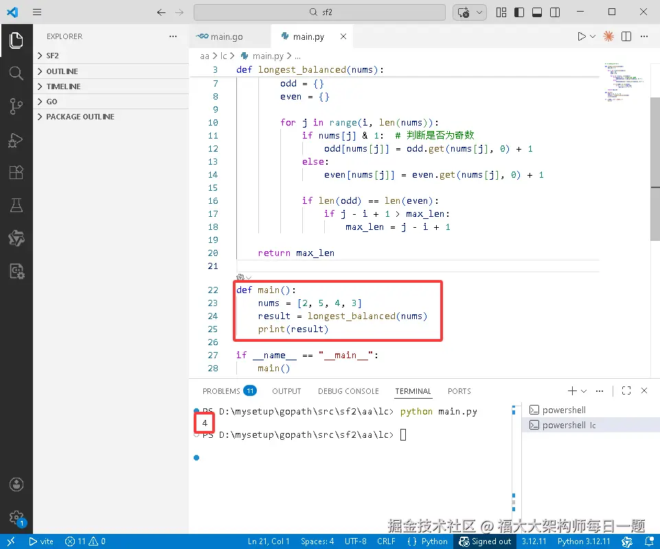Open run button dropdown arrow

593,36
